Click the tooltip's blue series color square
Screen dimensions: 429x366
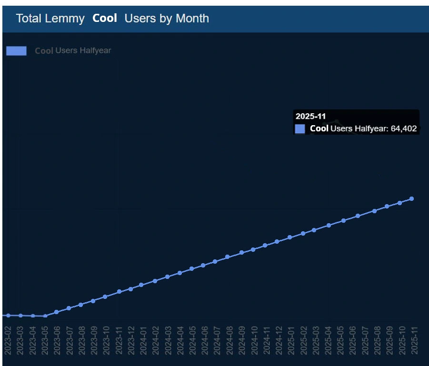point(300,129)
